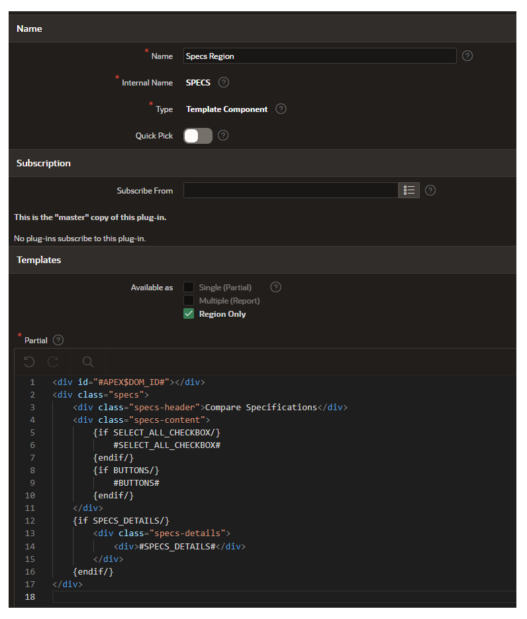This screenshot has width=527, height=619.
Task: Uncheck the Region Only checkbox
Action: 189,313
